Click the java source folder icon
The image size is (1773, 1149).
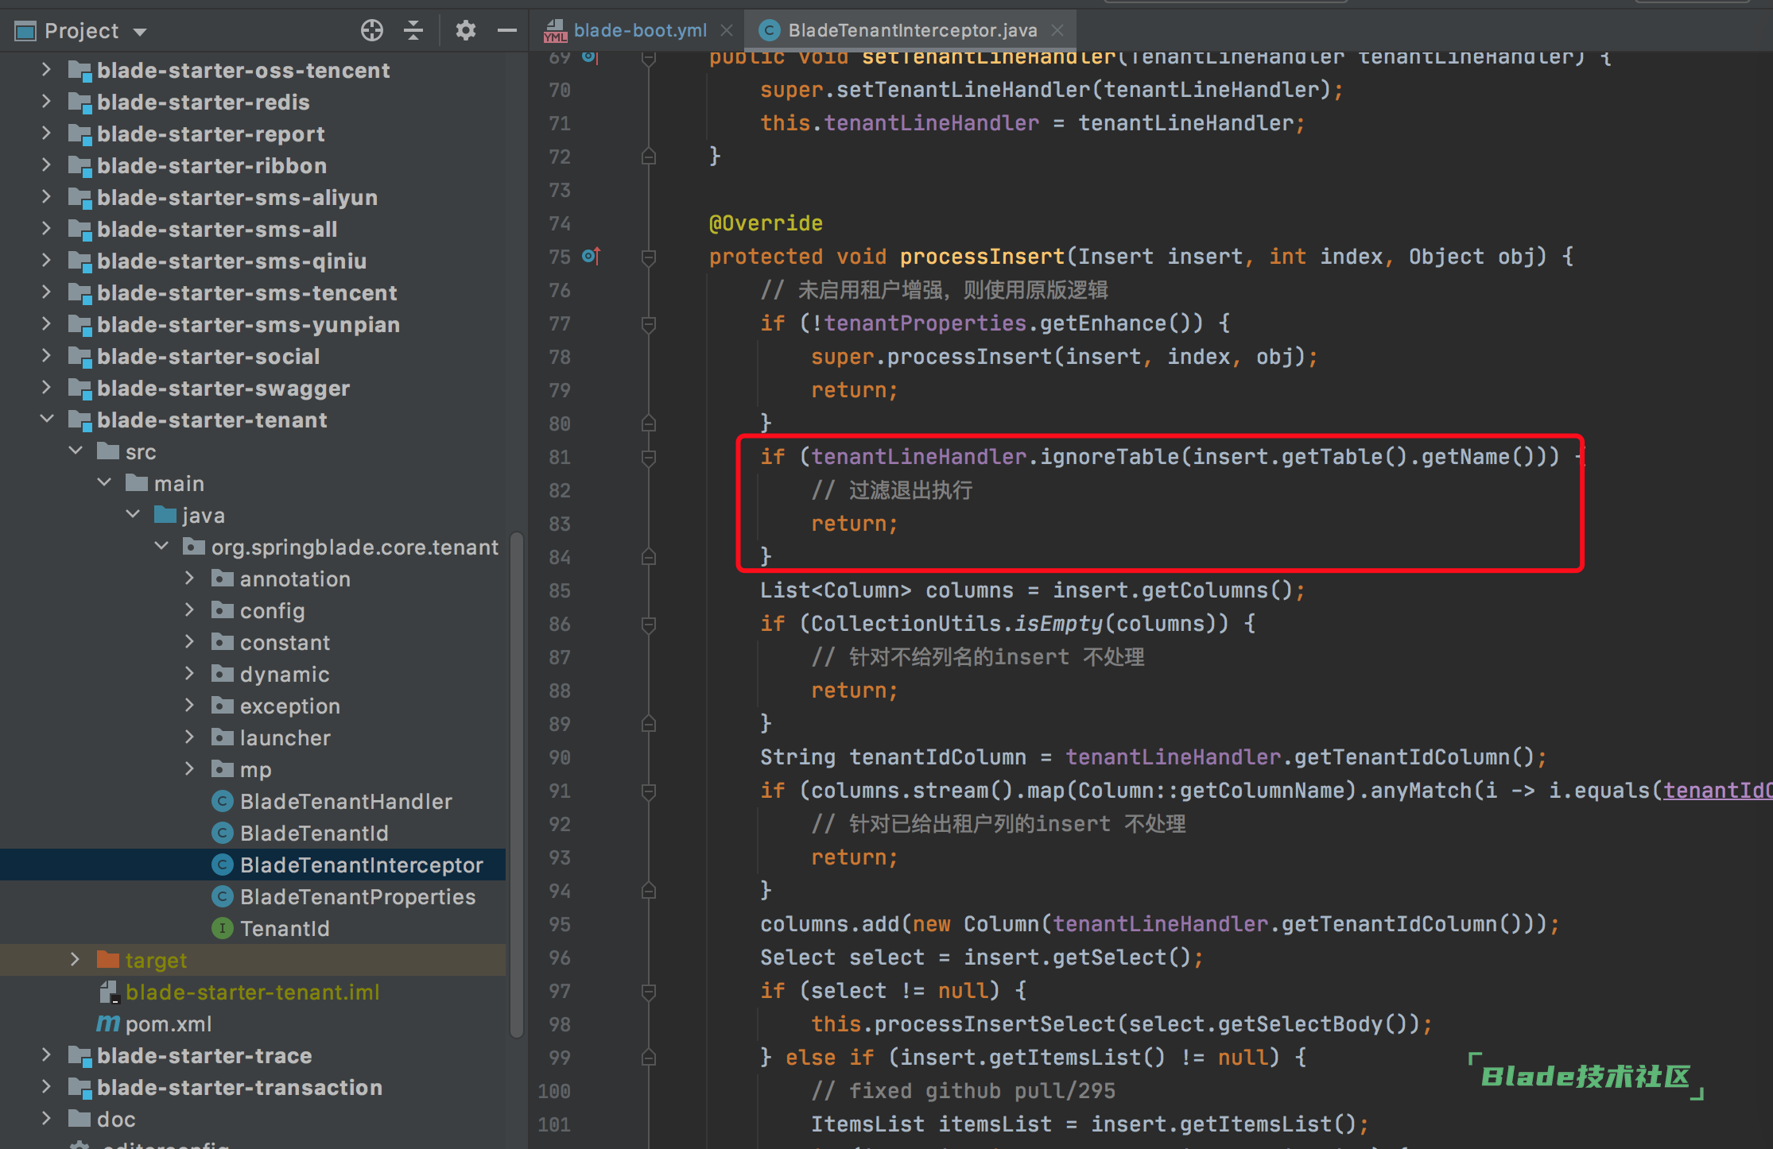point(165,514)
